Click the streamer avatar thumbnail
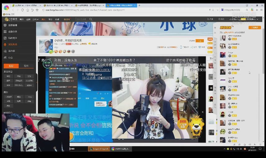Screen dimensions: 266x158 46,46
